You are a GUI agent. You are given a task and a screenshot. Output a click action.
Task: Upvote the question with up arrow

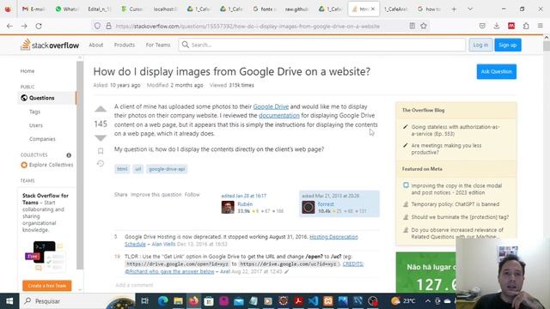pos(101,109)
